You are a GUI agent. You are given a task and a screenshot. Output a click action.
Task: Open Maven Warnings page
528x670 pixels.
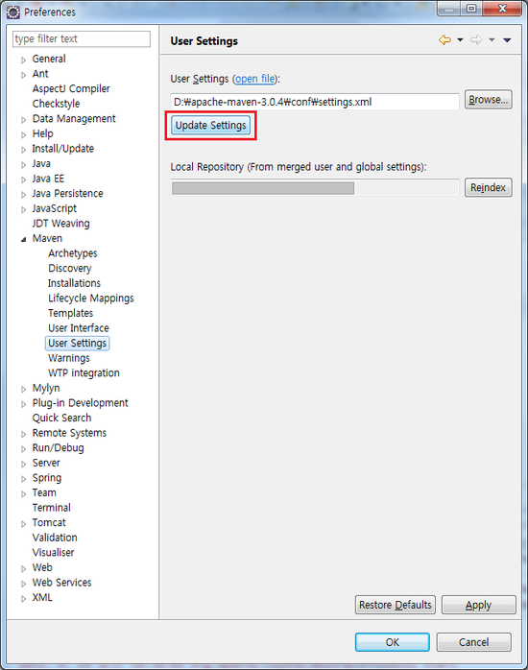coord(69,358)
